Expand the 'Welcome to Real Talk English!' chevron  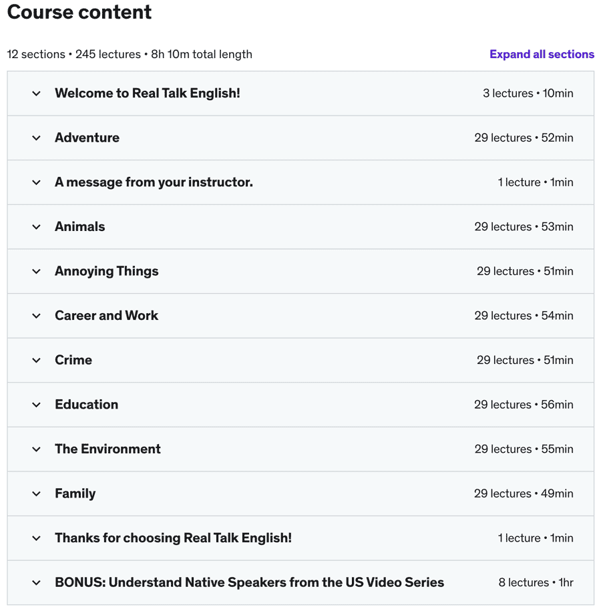point(37,93)
